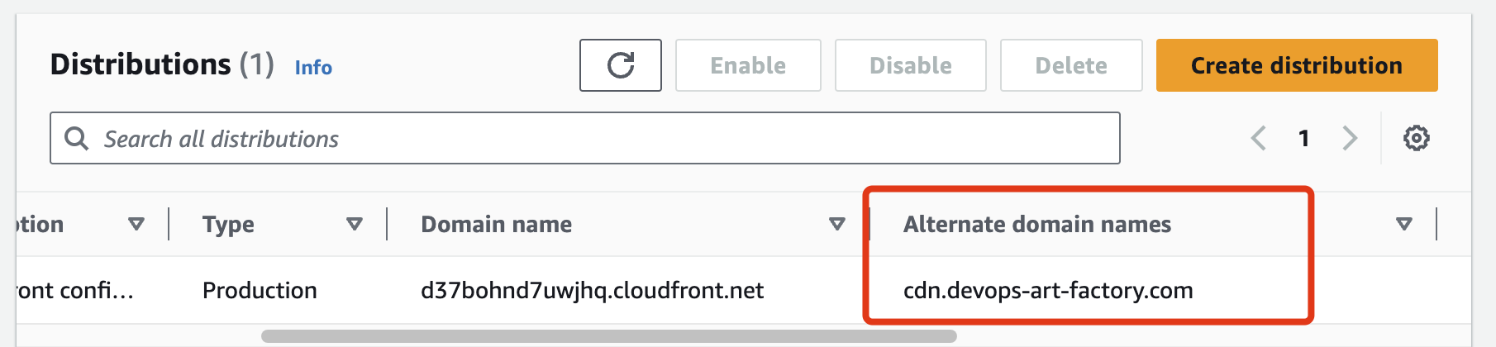This screenshot has height=347, width=1496.
Task: Sort by Alternate domain names triangle
Action: (1404, 224)
